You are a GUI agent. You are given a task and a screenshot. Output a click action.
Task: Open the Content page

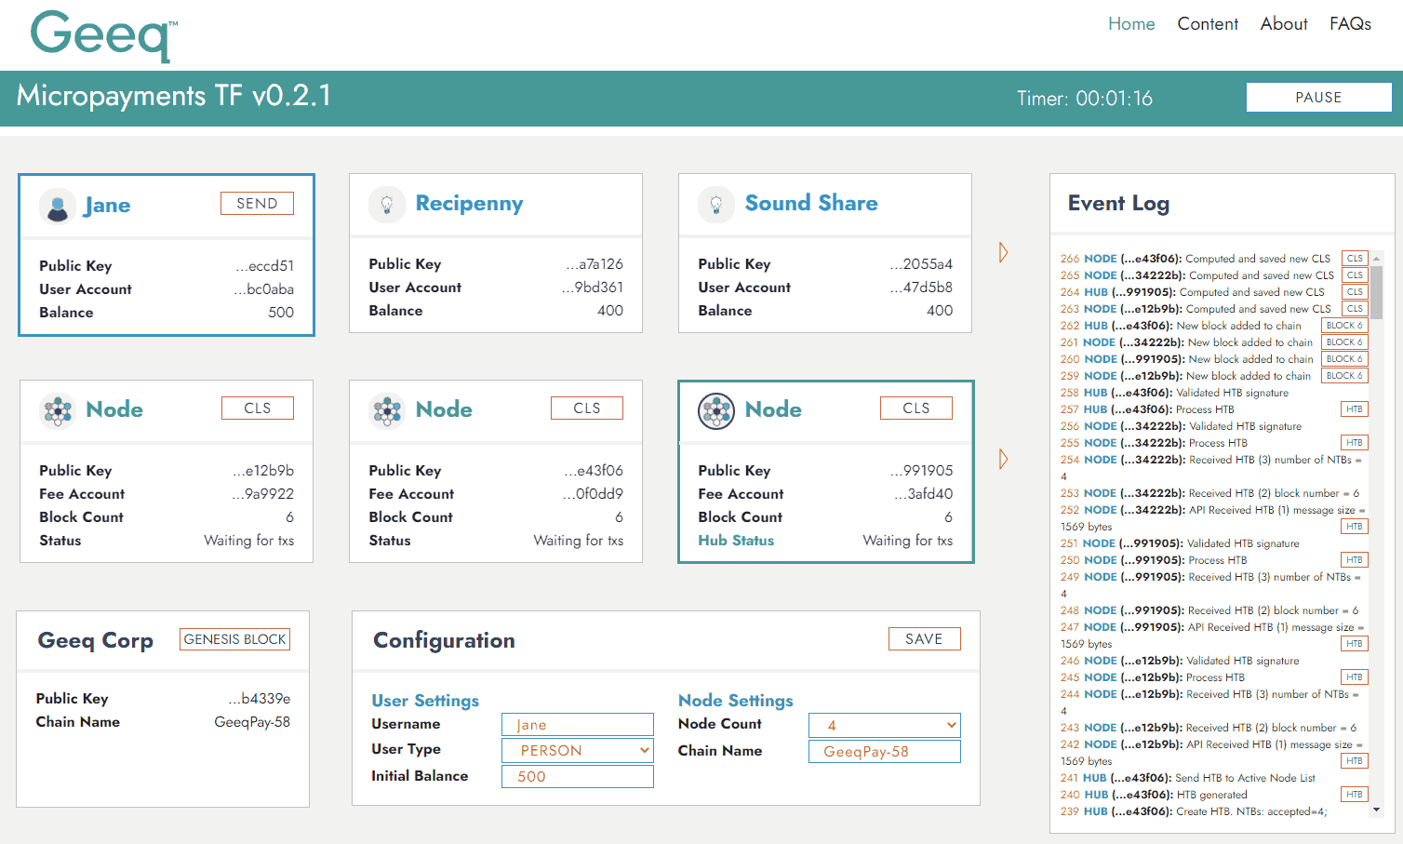pos(1208,24)
